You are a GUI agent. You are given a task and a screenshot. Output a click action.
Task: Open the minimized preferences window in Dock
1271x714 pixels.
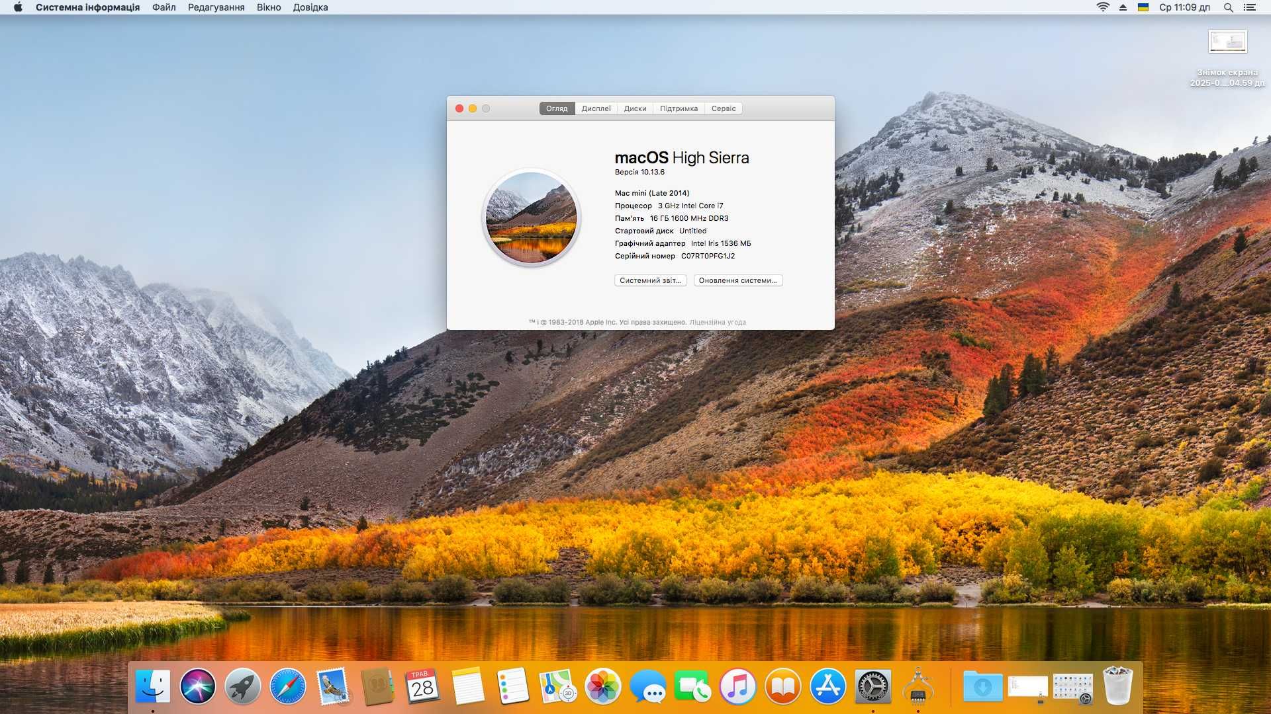coord(1072,688)
